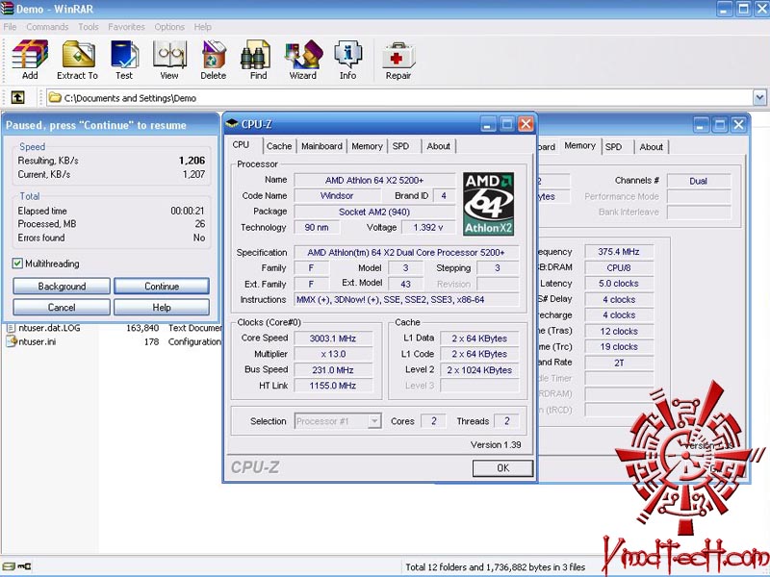The height and width of the screenshot is (577, 770).
Task: Open the Commands menu
Action: coord(47,27)
